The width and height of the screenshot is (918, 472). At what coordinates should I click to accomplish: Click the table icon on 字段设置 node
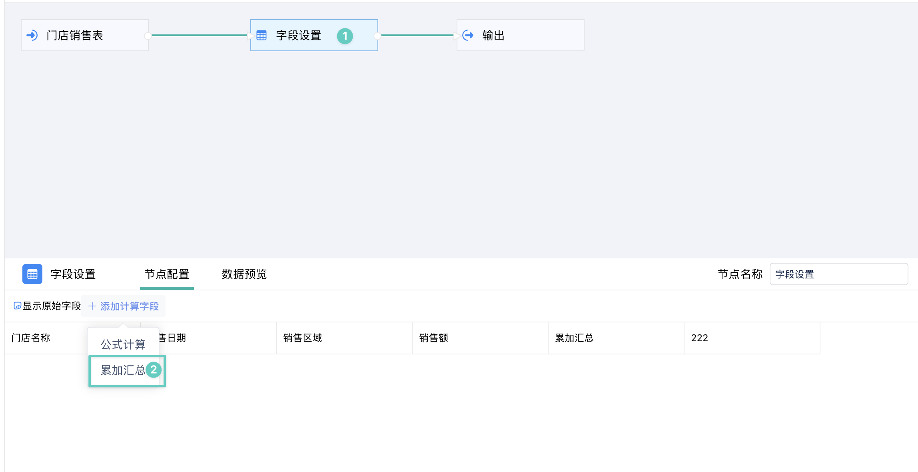[x=261, y=35]
